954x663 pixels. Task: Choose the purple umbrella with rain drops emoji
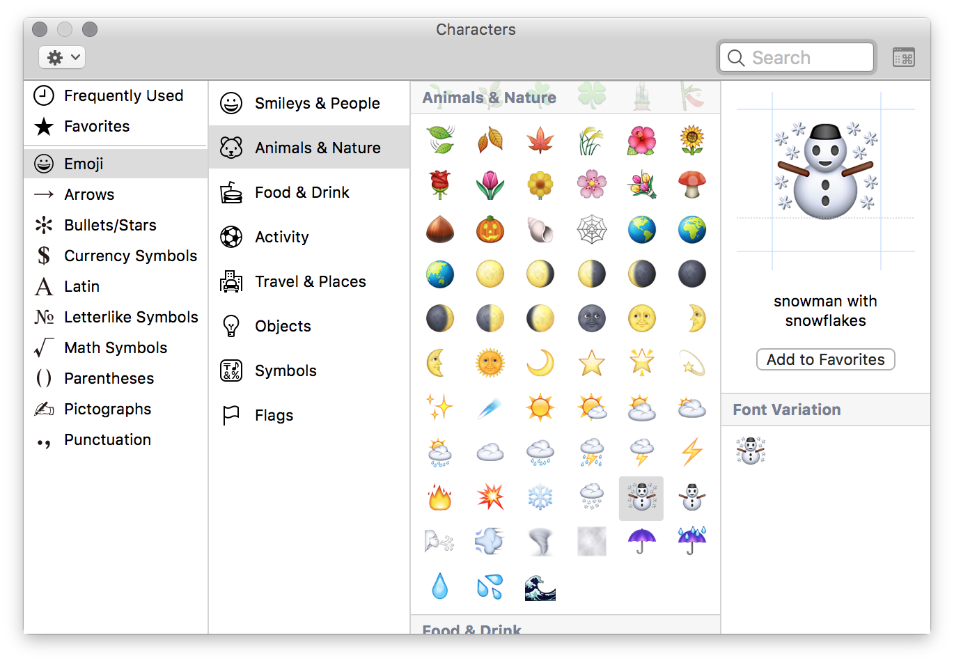click(x=692, y=541)
